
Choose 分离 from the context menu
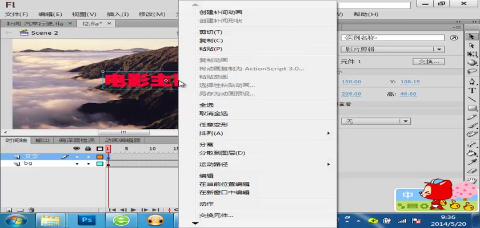pos(206,145)
